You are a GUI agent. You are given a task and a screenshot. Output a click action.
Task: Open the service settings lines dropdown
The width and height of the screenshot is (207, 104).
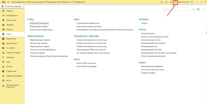point(192,2)
